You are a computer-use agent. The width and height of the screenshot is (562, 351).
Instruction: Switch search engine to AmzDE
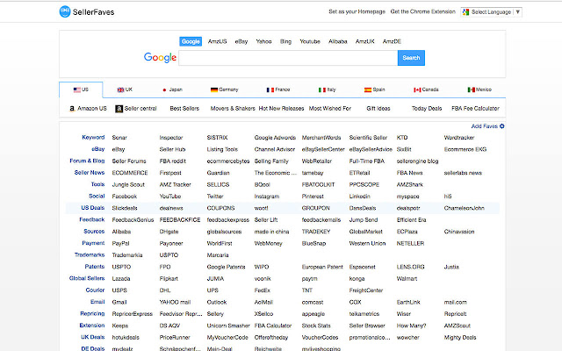[x=392, y=41]
